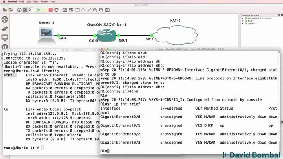Select the draw rectangle tool
The width and height of the screenshot is (283, 159).
[x=77, y=10]
